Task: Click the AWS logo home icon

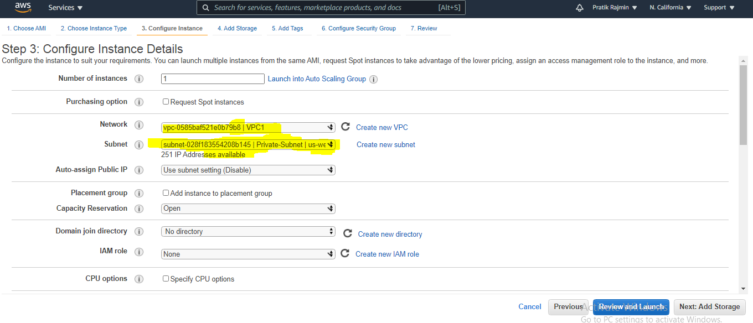Action: tap(23, 8)
